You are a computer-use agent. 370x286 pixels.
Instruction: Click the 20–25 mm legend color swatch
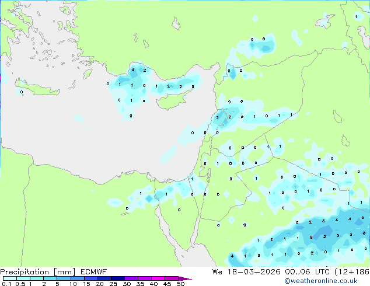(x=104, y=278)
